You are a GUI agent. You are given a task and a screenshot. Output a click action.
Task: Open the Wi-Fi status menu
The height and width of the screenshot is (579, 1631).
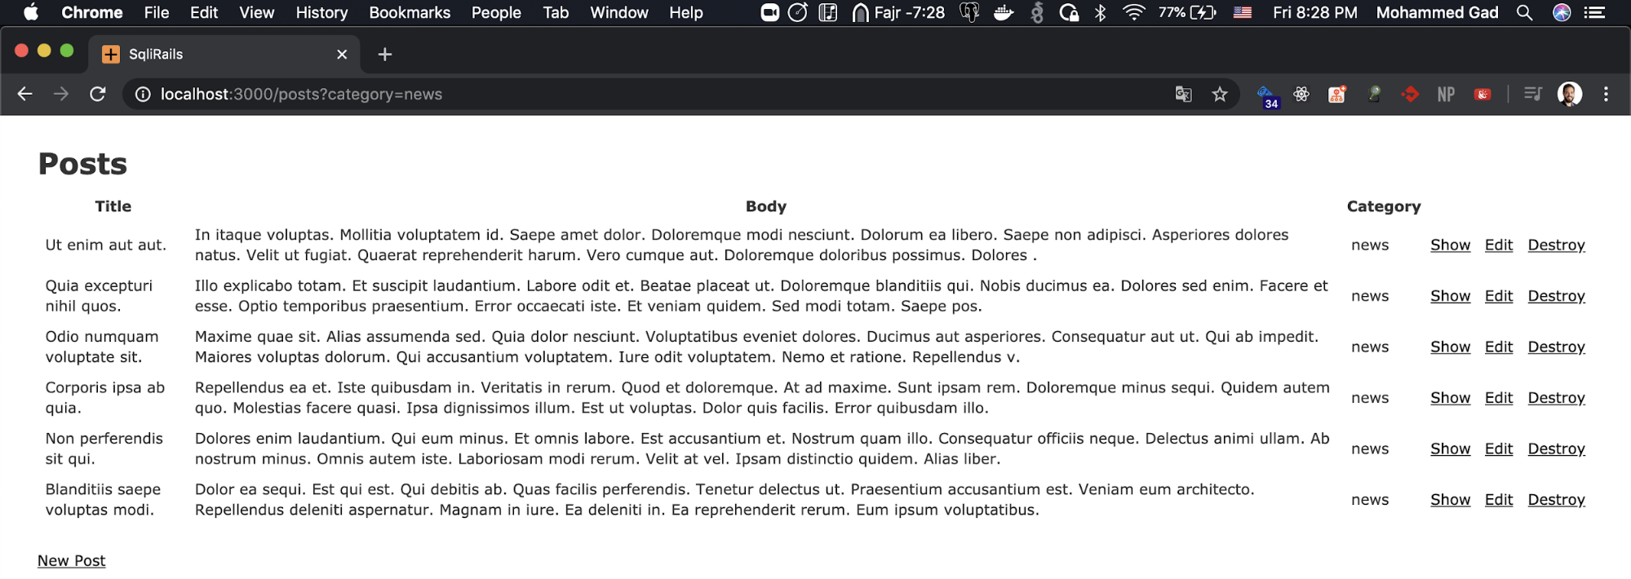coord(1134,12)
